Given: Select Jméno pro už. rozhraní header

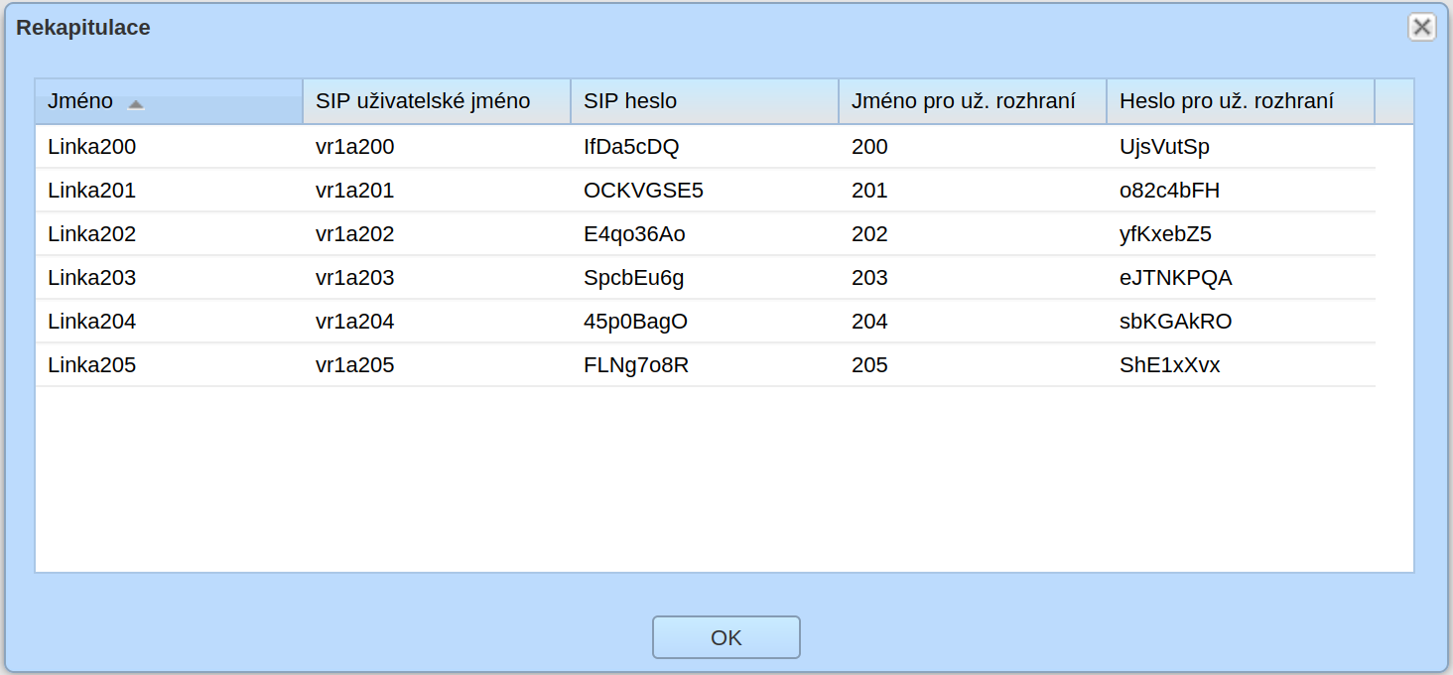Looking at the screenshot, I should click(973, 101).
